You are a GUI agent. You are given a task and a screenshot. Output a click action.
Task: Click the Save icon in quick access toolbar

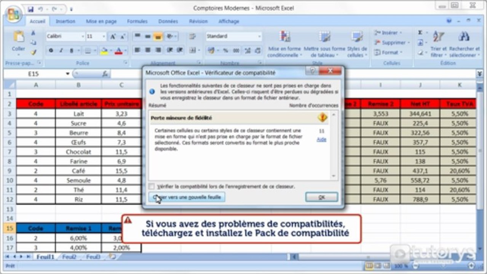[30, 9]
